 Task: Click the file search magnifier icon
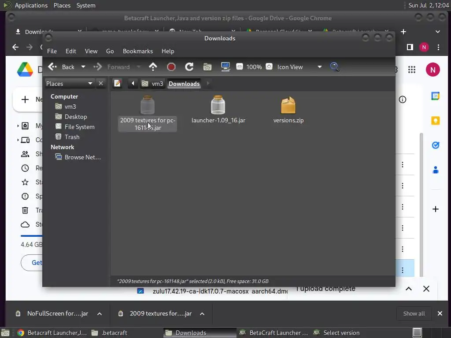click(335, 67)
